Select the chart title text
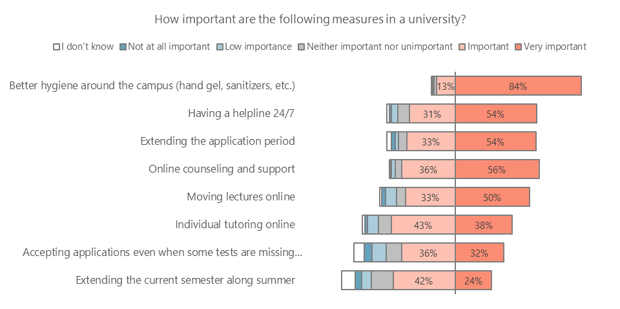The height and width of the screenshot is (309, 620). coord(310,19)
